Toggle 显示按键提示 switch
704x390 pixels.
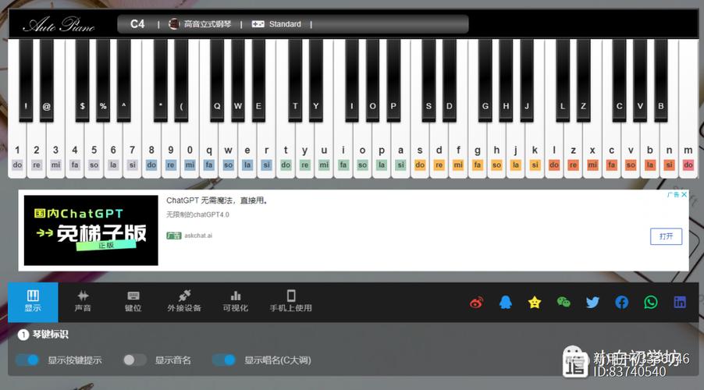[27, 360]
